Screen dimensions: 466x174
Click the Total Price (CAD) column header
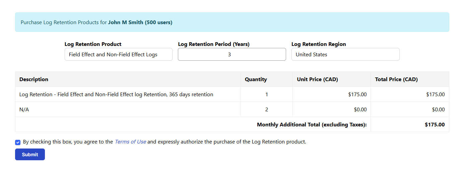coord(396,79)
